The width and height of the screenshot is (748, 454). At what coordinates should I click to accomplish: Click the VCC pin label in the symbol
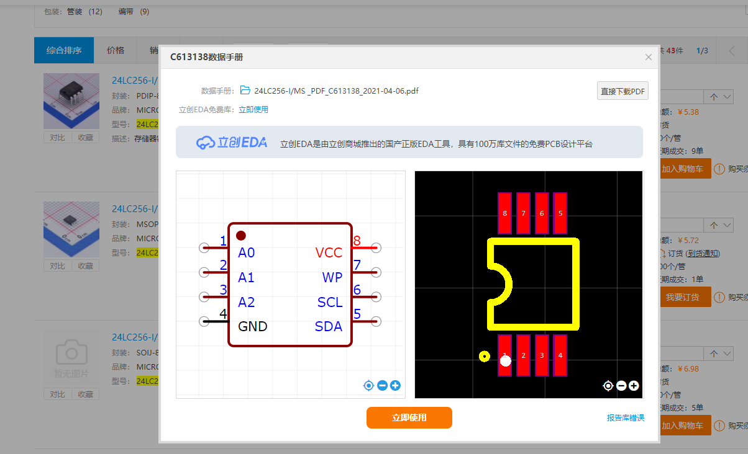point(329,252)
